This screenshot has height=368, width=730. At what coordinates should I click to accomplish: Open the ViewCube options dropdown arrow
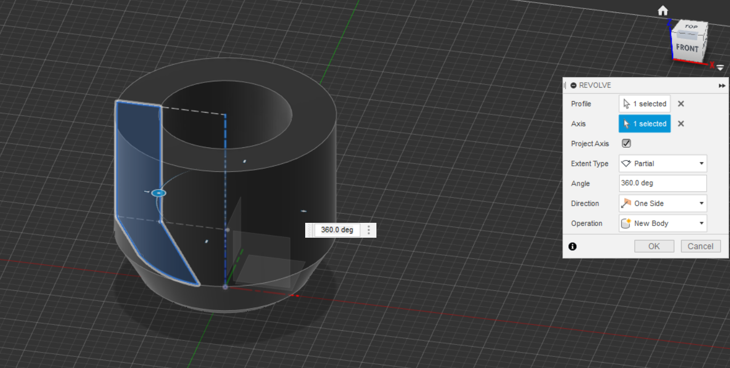[x=720, y=68]
